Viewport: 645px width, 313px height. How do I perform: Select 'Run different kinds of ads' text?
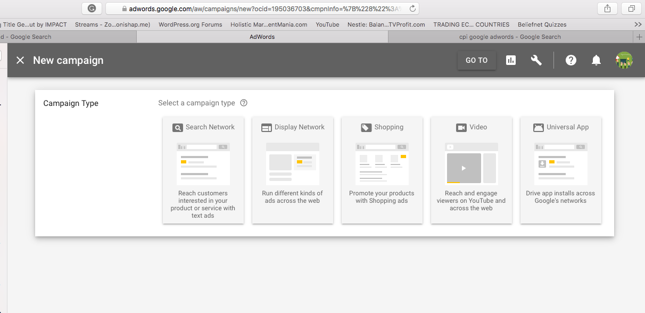click(x=293, y=197)
